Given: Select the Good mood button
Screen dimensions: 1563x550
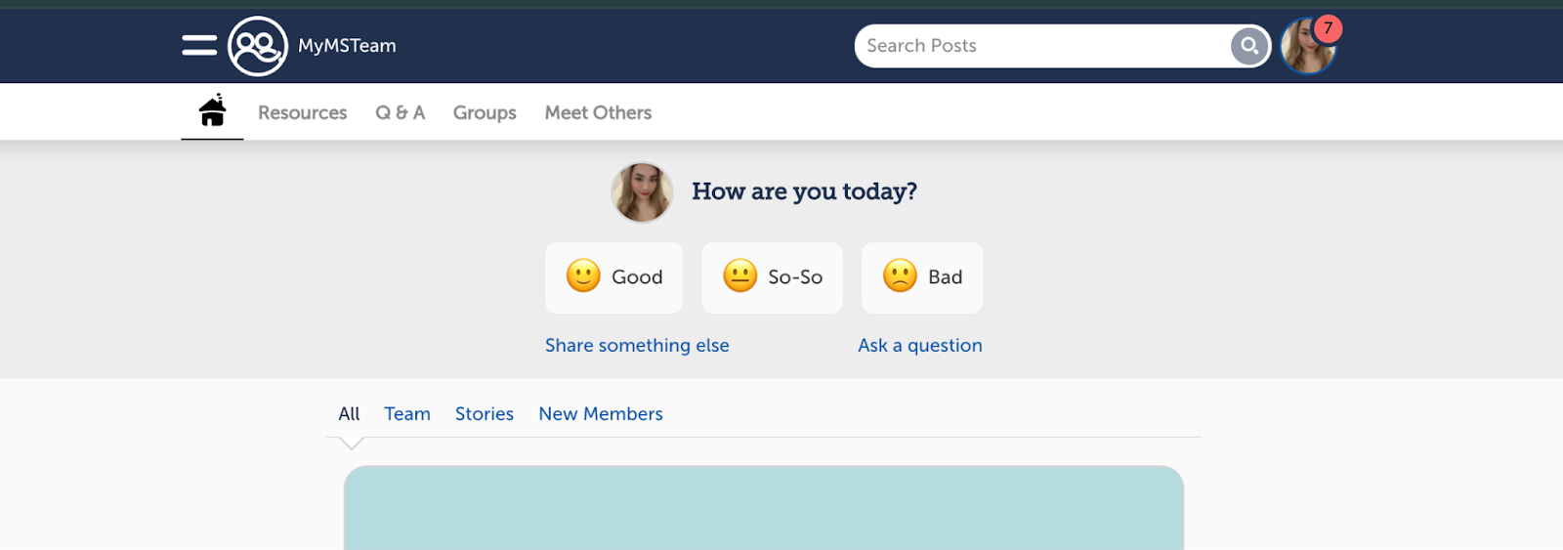Looking at the screenshot, I should click(x=614, y=277).
